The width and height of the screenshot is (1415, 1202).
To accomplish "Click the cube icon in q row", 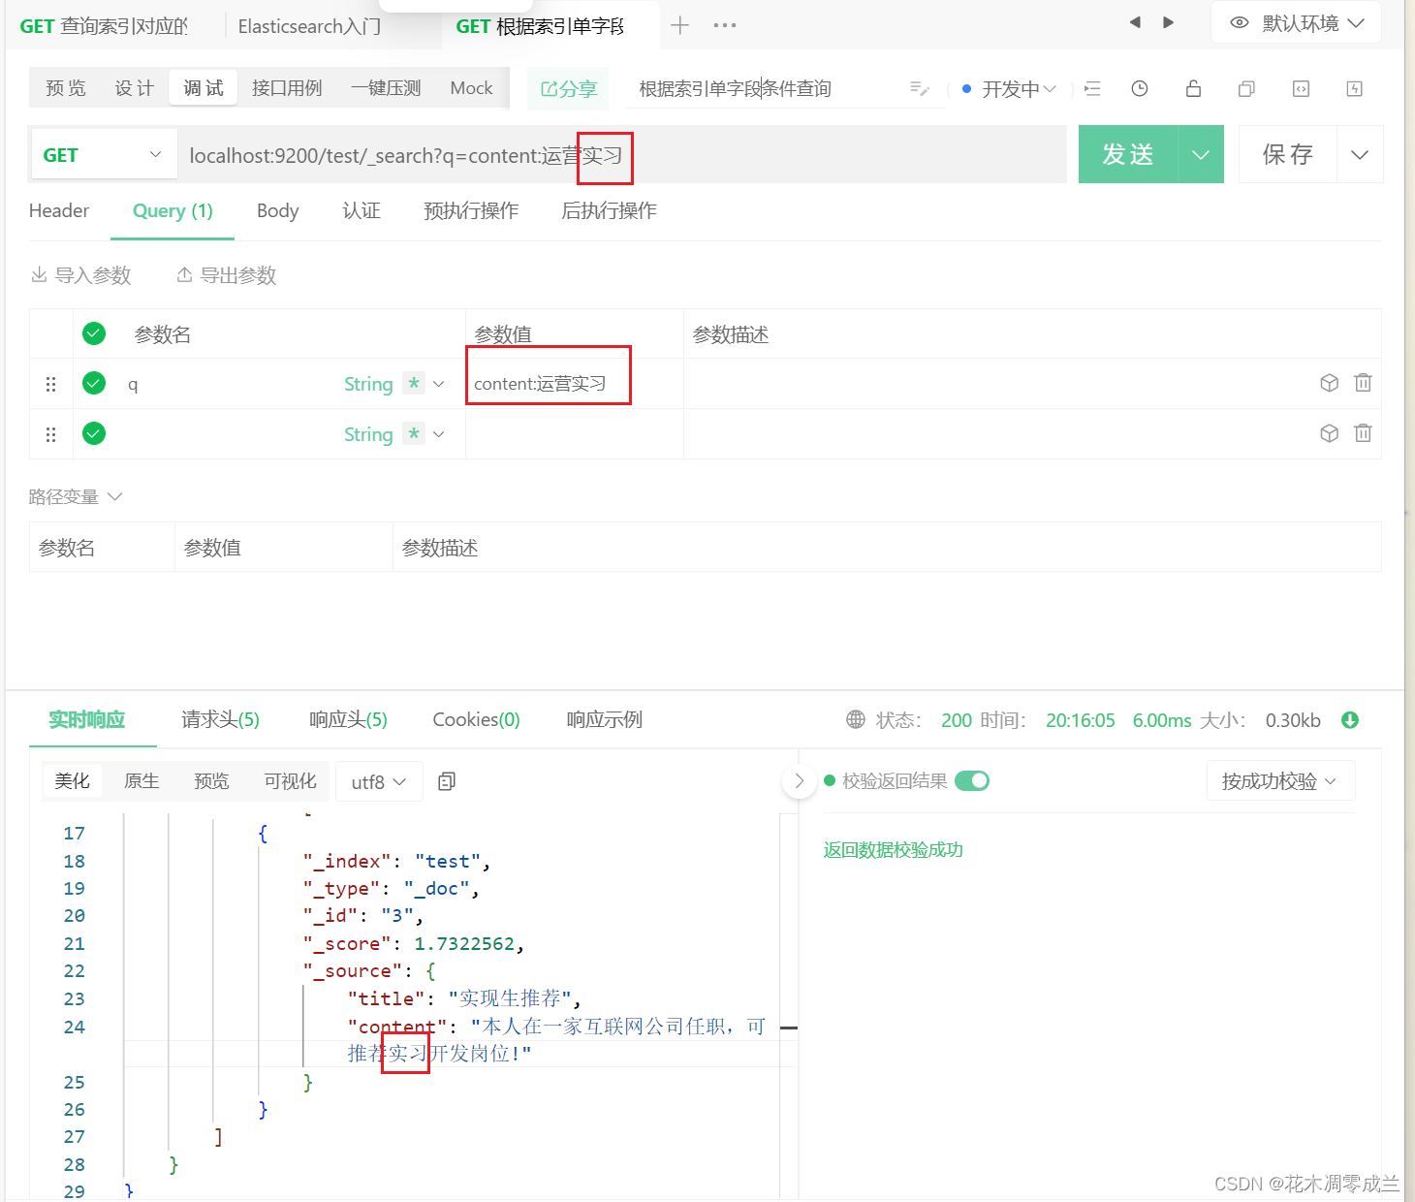I will (1329, 383).
